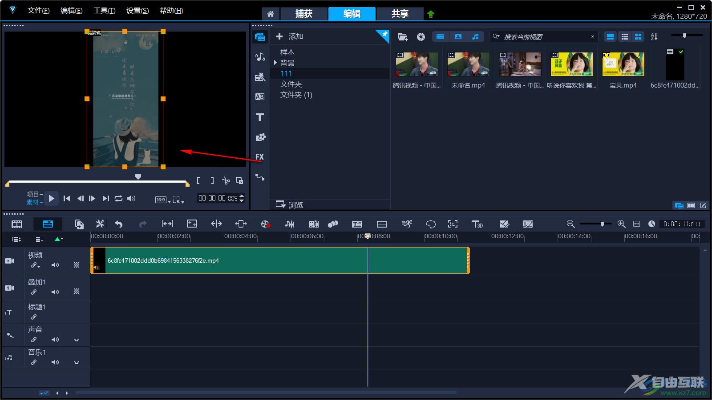Screen dimensions: 712x400
Task: Switch to timeline view button
Action: pyautogui.click(x=48, y=224)
